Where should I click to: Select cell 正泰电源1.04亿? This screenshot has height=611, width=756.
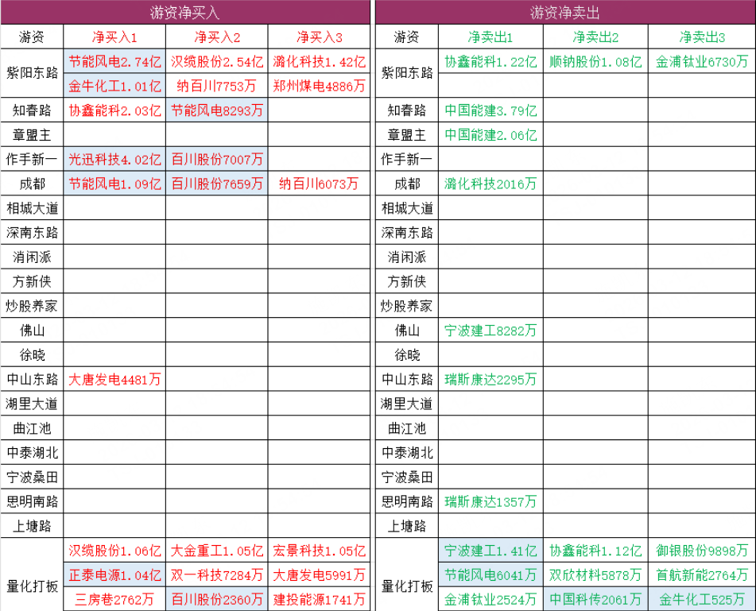pyautogui.click(x=114, y=575)
